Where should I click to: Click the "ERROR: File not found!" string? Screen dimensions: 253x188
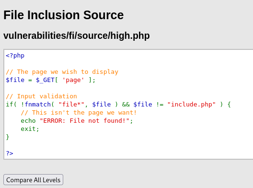click(x=84, y=121)
